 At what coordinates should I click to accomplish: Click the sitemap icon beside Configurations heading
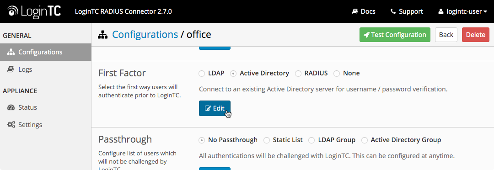click(x=103, y=35)
